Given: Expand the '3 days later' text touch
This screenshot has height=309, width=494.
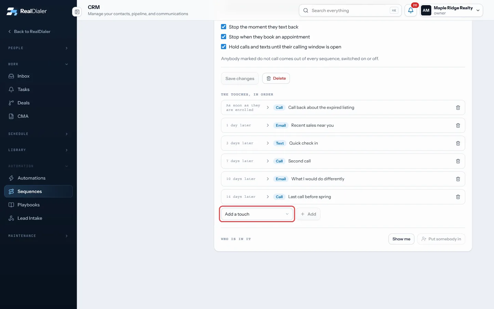Looking at the screenshot, I should pos(268,143).
